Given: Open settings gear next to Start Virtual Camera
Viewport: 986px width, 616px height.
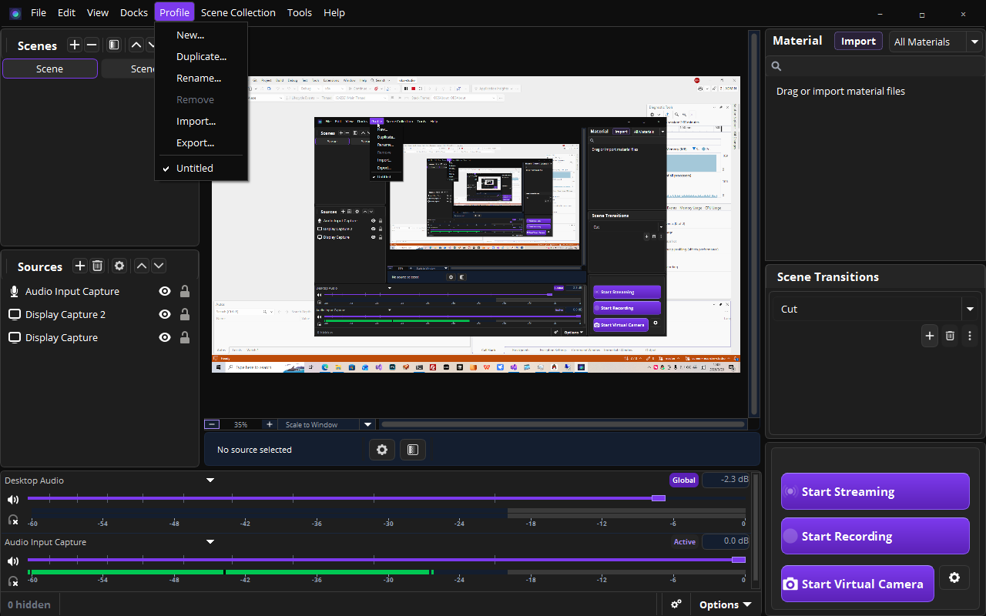Looking at the screenshot, I should tap(954, 577).
